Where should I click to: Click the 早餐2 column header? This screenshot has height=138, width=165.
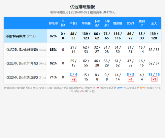73,23
